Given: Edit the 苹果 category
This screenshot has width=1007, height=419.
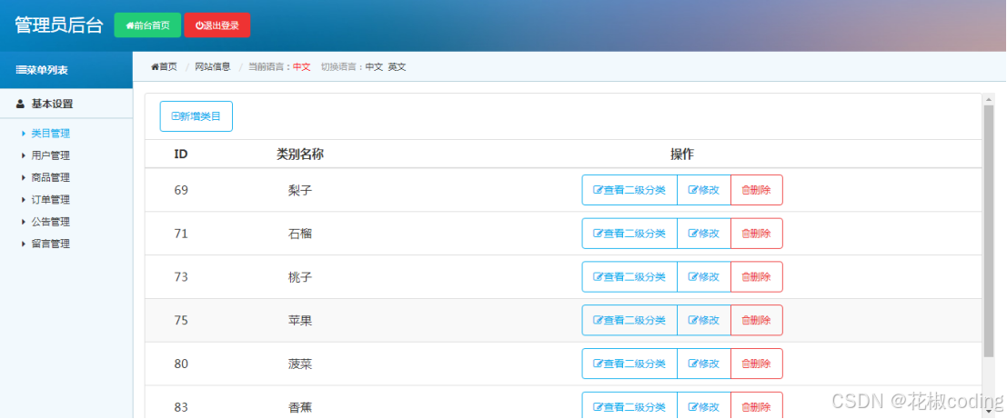Looking at the screenshot, I should 704,320.
